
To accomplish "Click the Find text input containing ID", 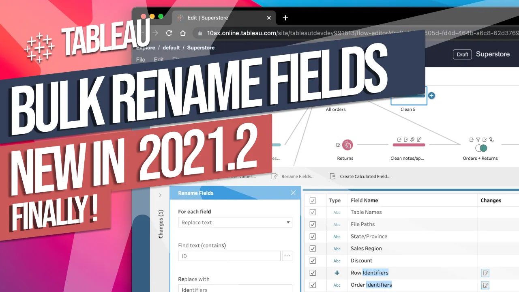I will 229,256.
